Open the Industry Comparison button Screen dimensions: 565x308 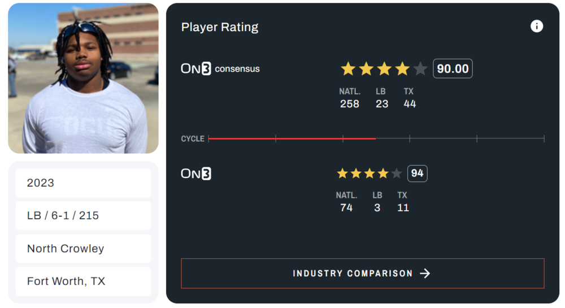click(x=362, y=274)
